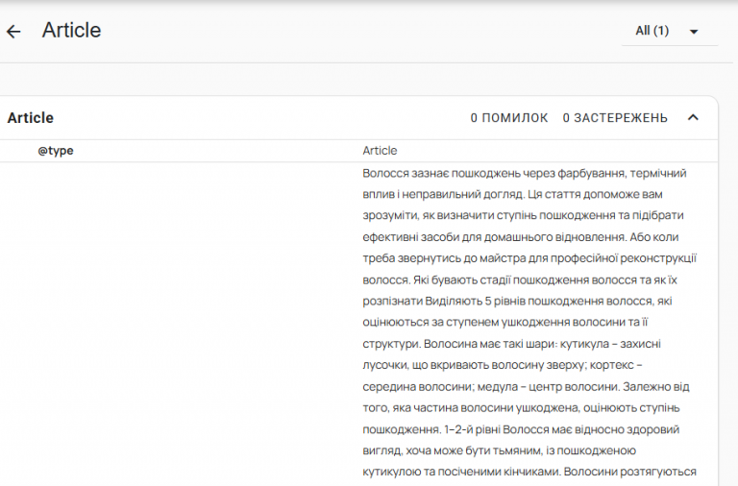Collapse the Article section with the chevron
Viewport: 738px width, 486px height.
[693, 117]
